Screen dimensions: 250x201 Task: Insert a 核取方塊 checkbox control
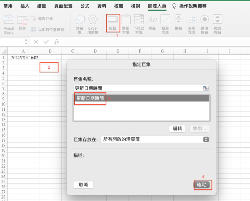(x=165, y=24)
